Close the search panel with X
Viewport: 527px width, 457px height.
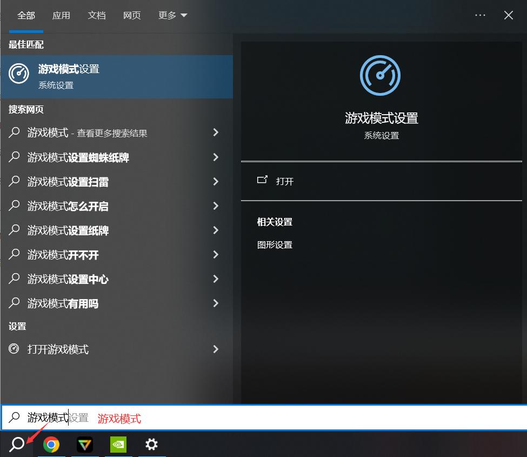pos(508,15)
